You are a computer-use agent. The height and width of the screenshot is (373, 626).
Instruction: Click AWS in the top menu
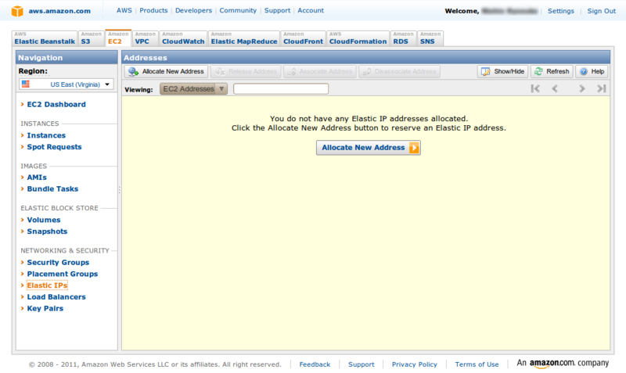tap(124, 10)
